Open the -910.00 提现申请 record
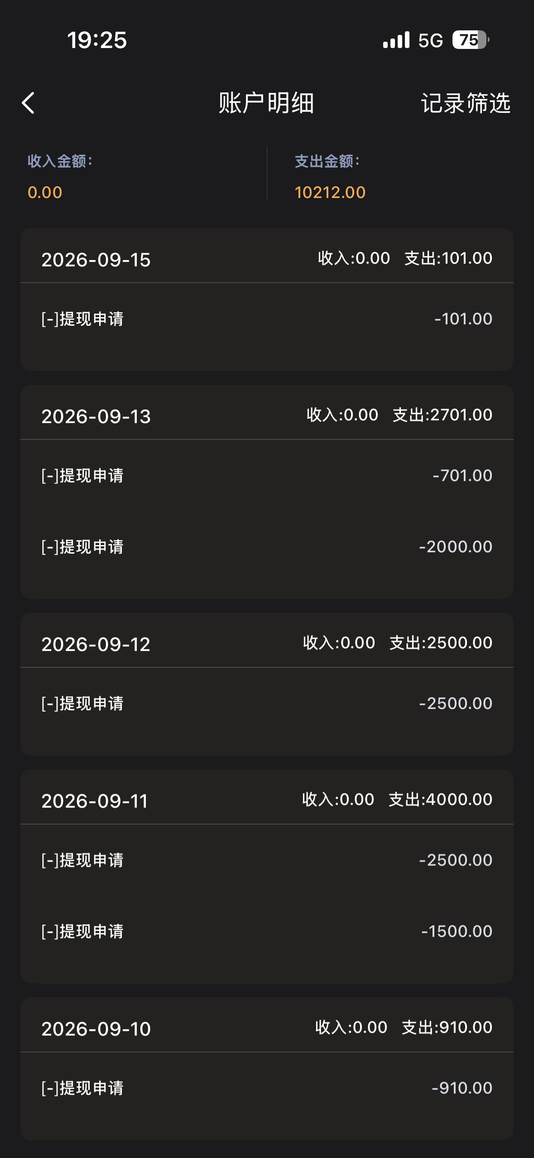 267,1088
